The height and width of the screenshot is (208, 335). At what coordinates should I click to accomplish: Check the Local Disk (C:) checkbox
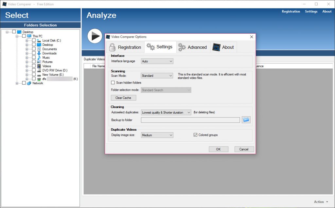tap(34, 40)
